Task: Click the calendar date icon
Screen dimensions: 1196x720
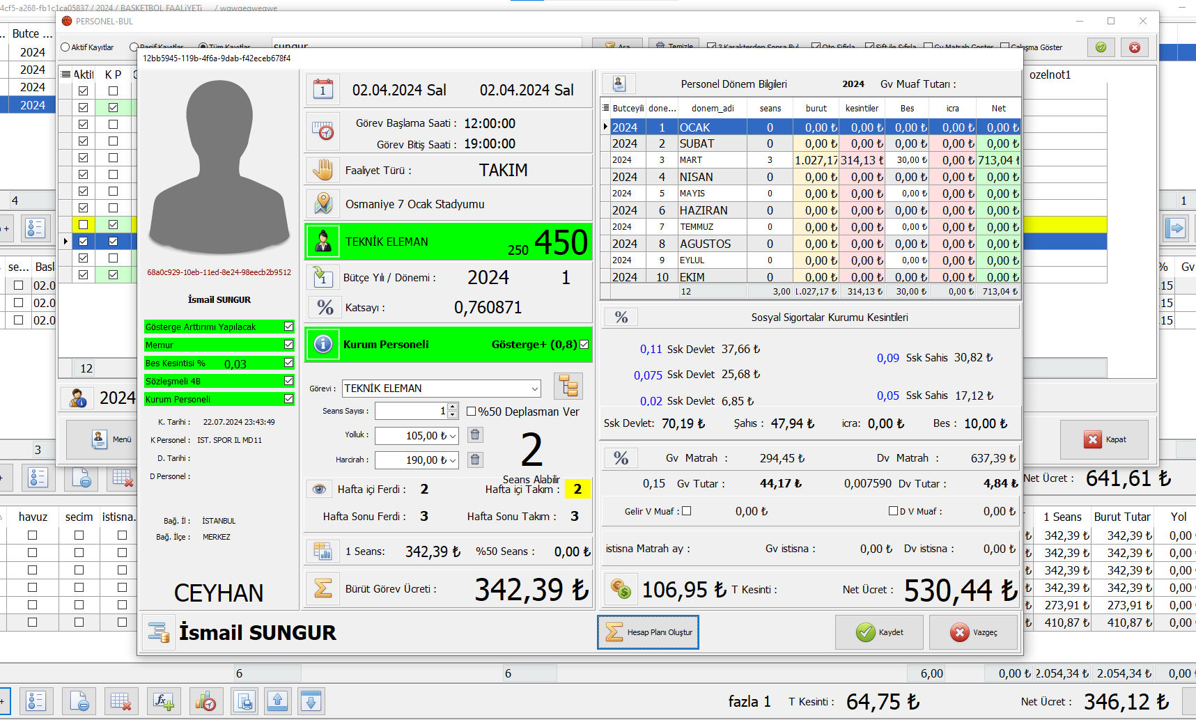Action: click(x=323, y=90)
